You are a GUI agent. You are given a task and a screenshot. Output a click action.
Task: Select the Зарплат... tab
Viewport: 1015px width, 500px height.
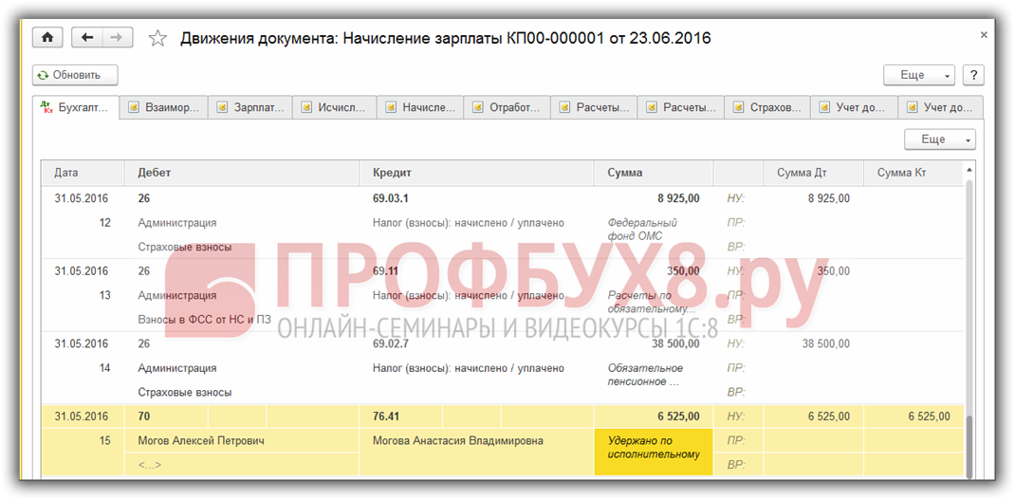[249, 108]
